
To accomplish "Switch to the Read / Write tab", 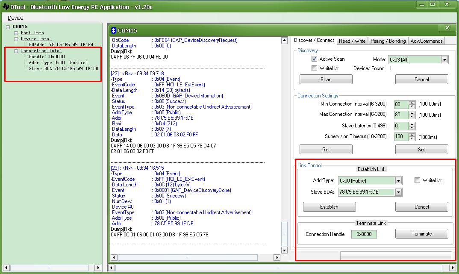I will 352,41.
